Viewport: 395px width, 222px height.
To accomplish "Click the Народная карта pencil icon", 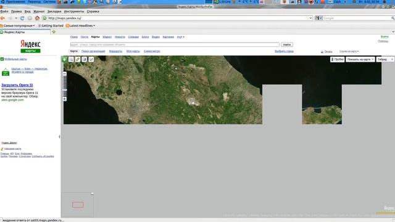I will 2,149.
